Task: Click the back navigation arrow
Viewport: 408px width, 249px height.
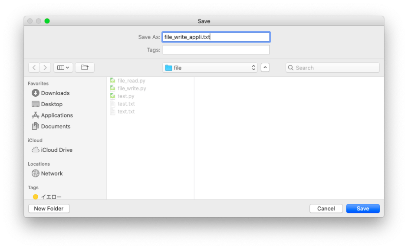Action: click(34, 68)
